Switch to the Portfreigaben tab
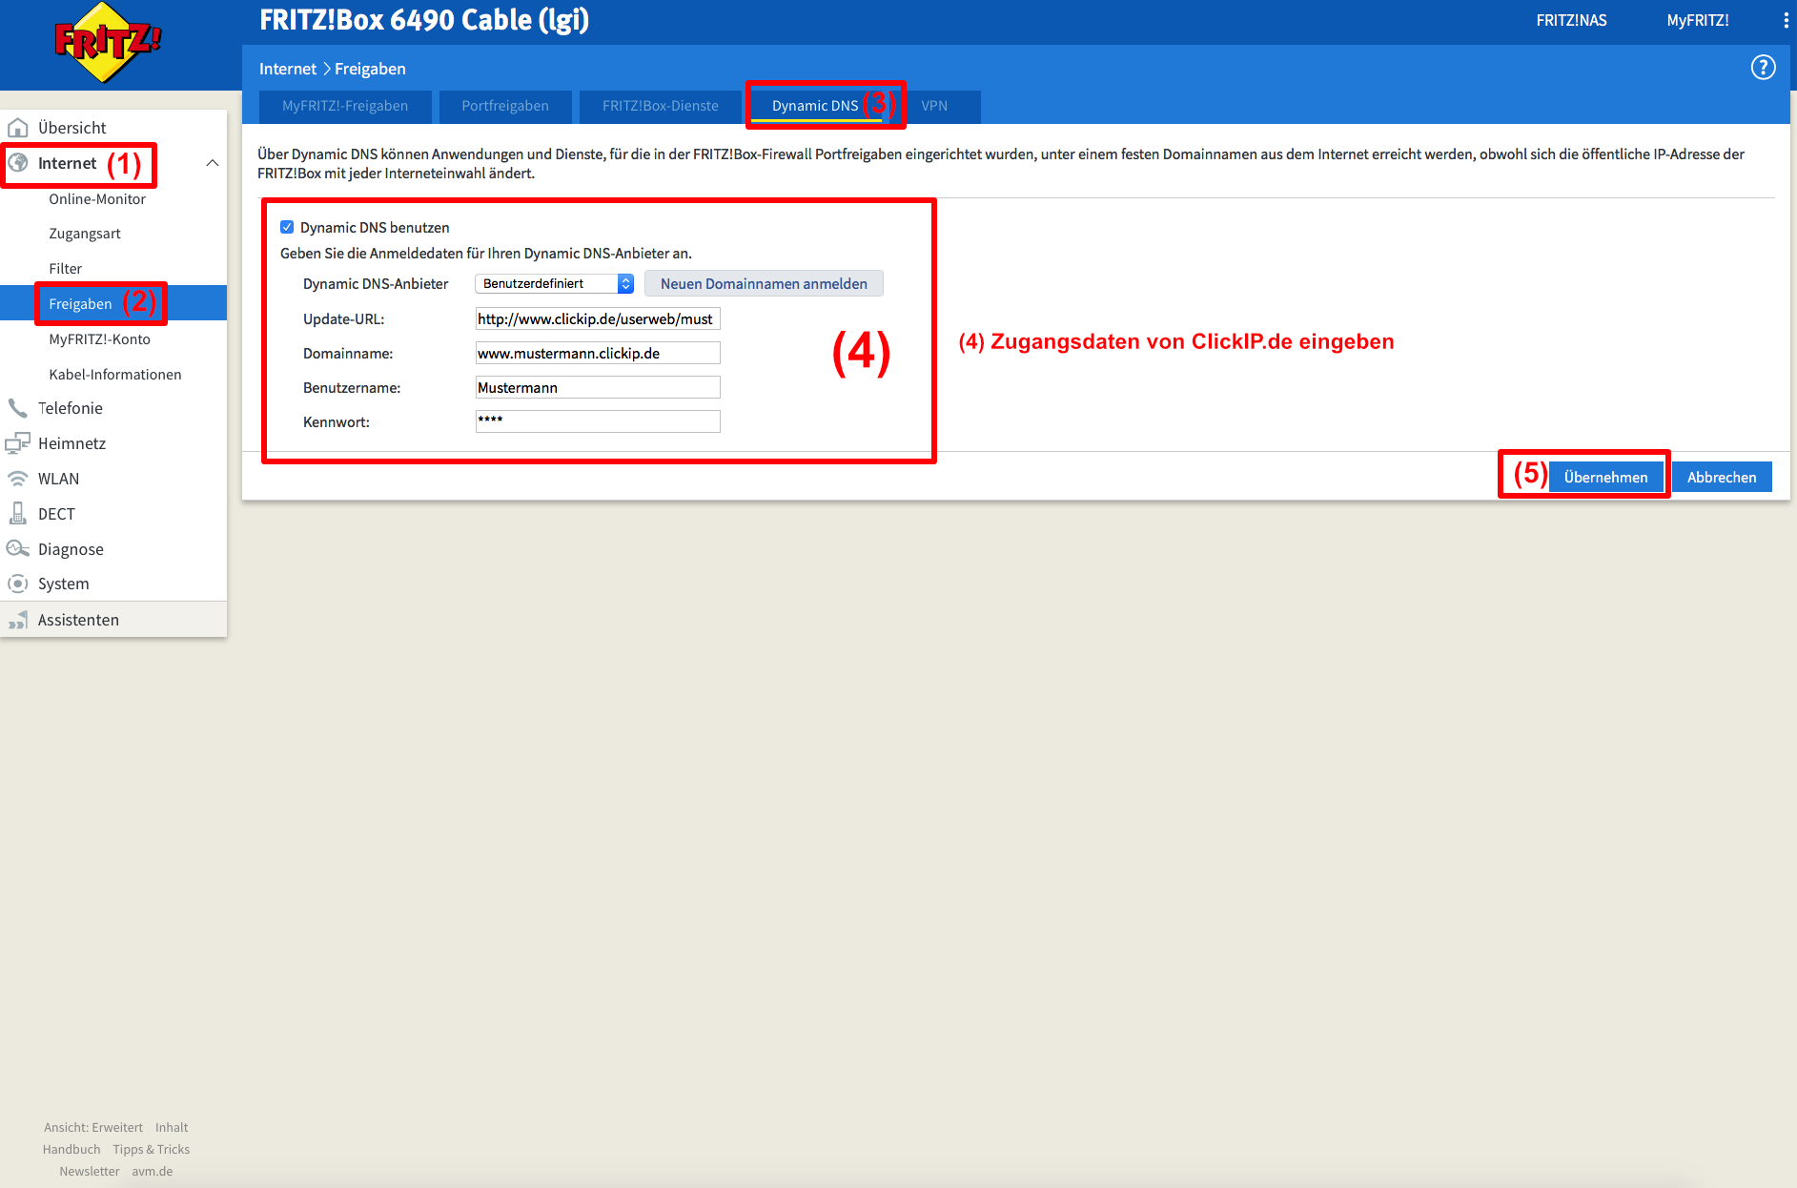This screenshot has height=1188, width=1797. [x=505, y=106]
